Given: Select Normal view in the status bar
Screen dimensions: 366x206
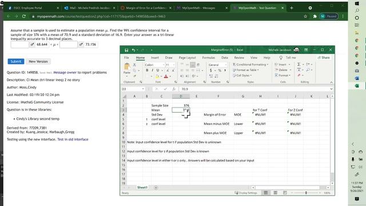Looking at the screenshot, I should tap(265, 193).
